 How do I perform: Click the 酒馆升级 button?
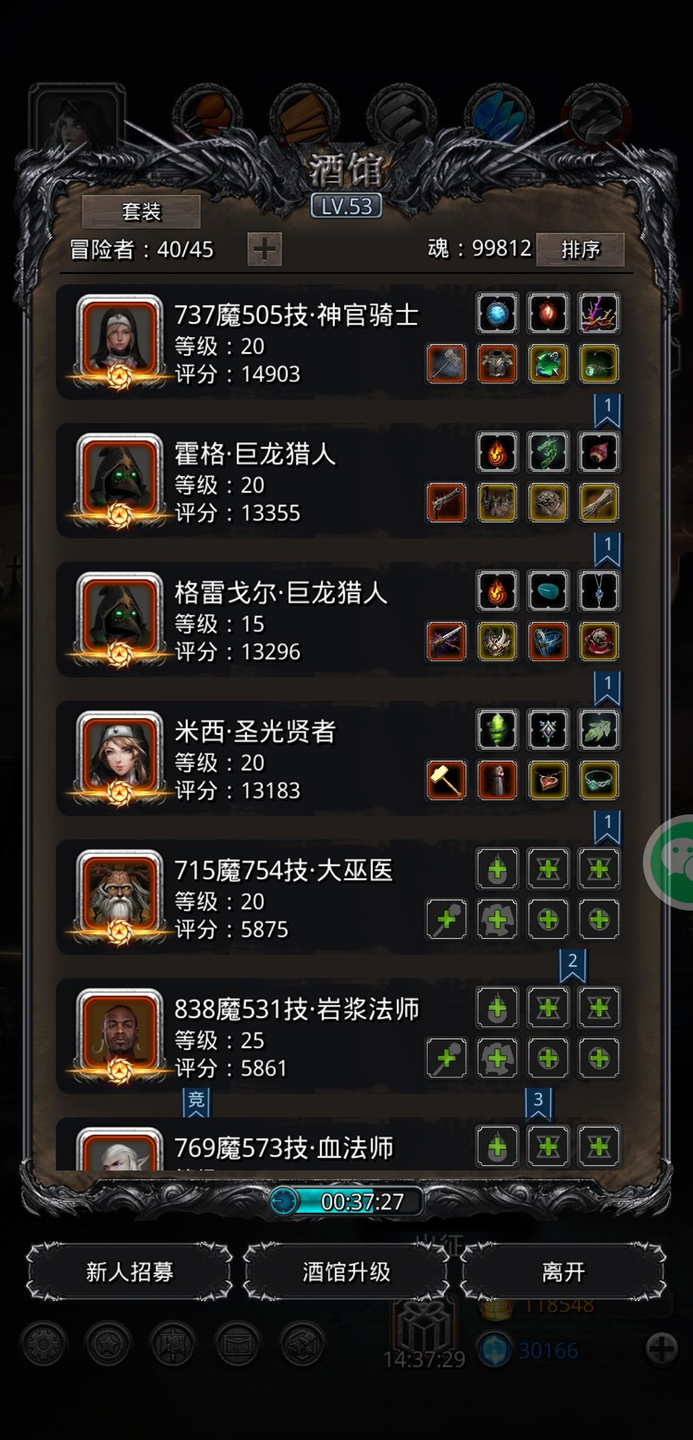(x=346, y=1272)
